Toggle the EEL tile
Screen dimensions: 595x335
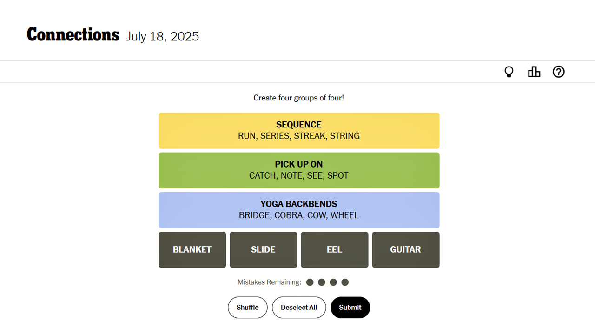tap(335, 250)
